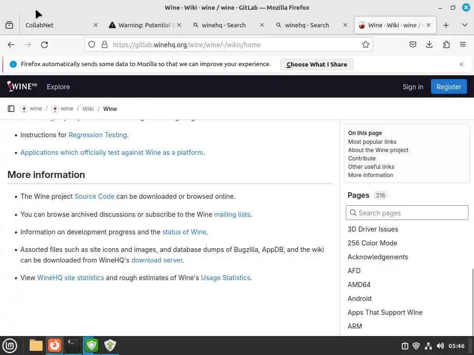Open Applications which officially test against Wine
The width and height of the screenshot is (474, 355).
112,153
